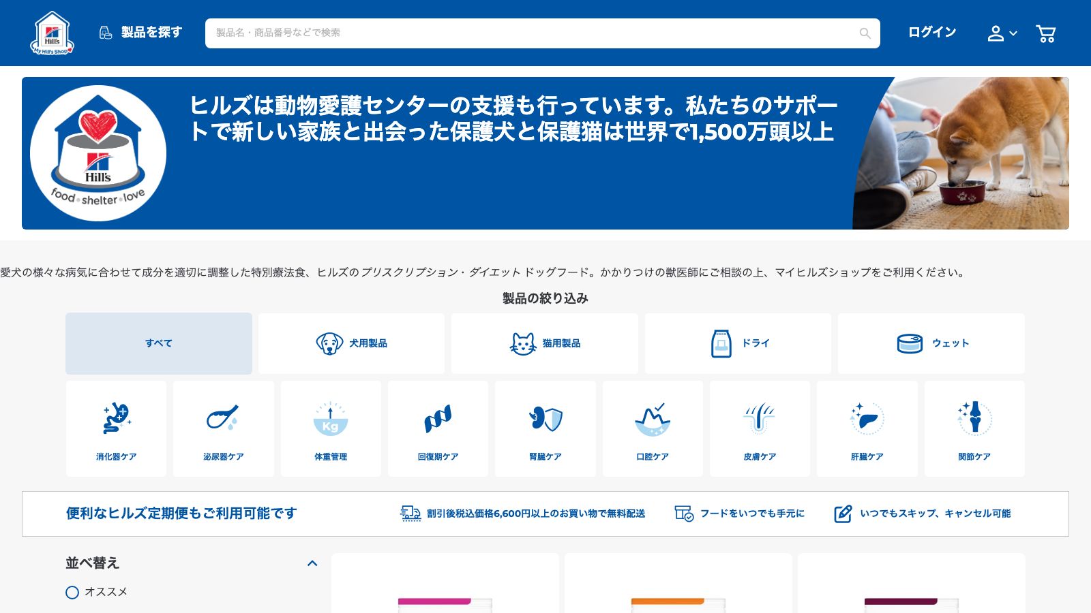The height and width of the screenshot is (613, 1091).
Task: Click the free delivery truck icon
Action: (410, 513)
